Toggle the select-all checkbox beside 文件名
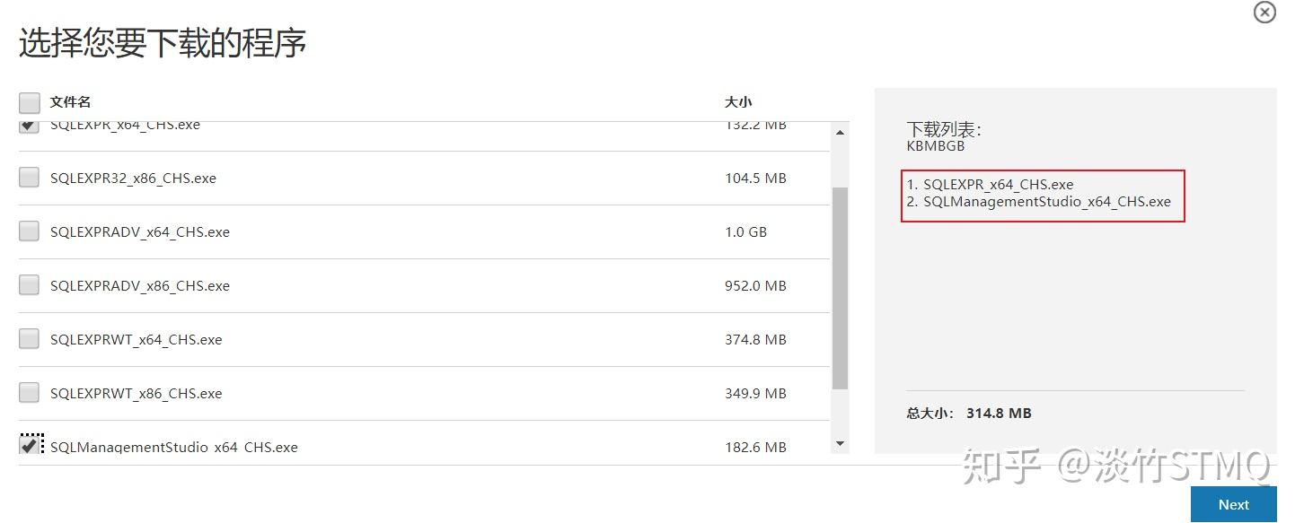 coord(30,102)
